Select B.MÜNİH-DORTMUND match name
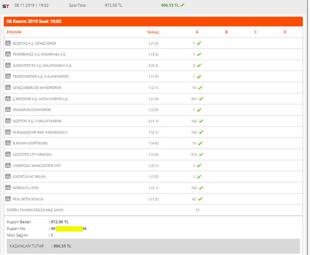This screenshot has width=310, height=255. [30, 143]
